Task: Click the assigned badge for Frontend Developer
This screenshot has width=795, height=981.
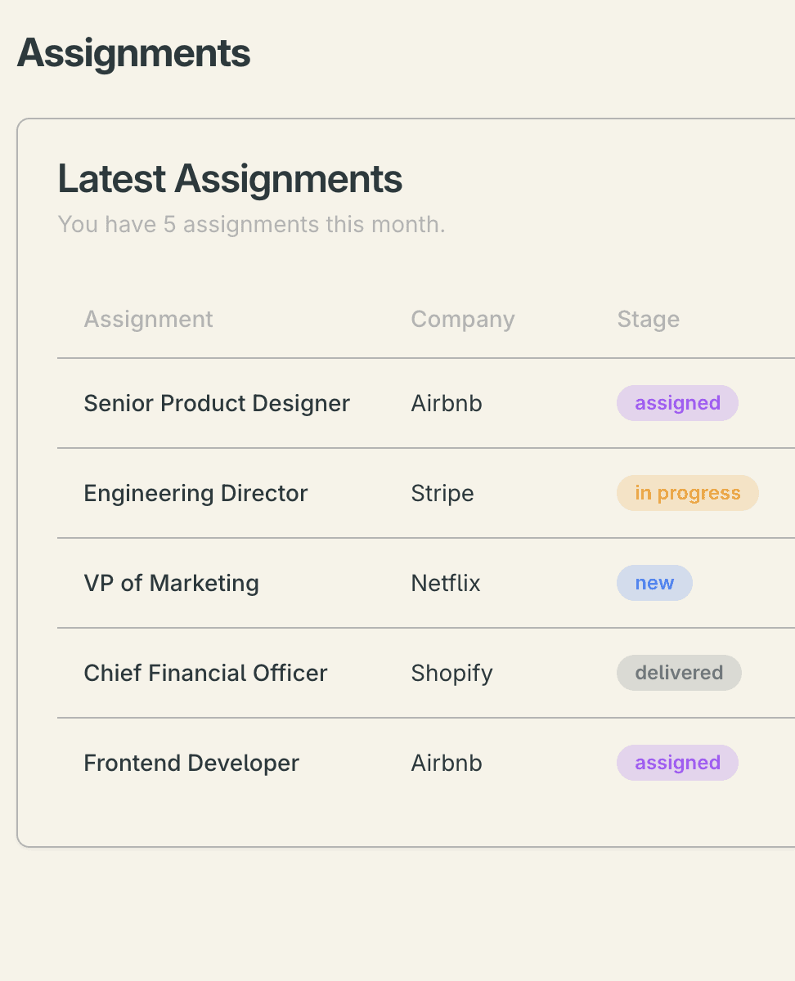Action: point(677,763)
